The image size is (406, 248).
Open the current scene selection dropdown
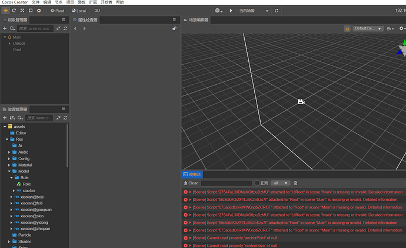[254, 11]
